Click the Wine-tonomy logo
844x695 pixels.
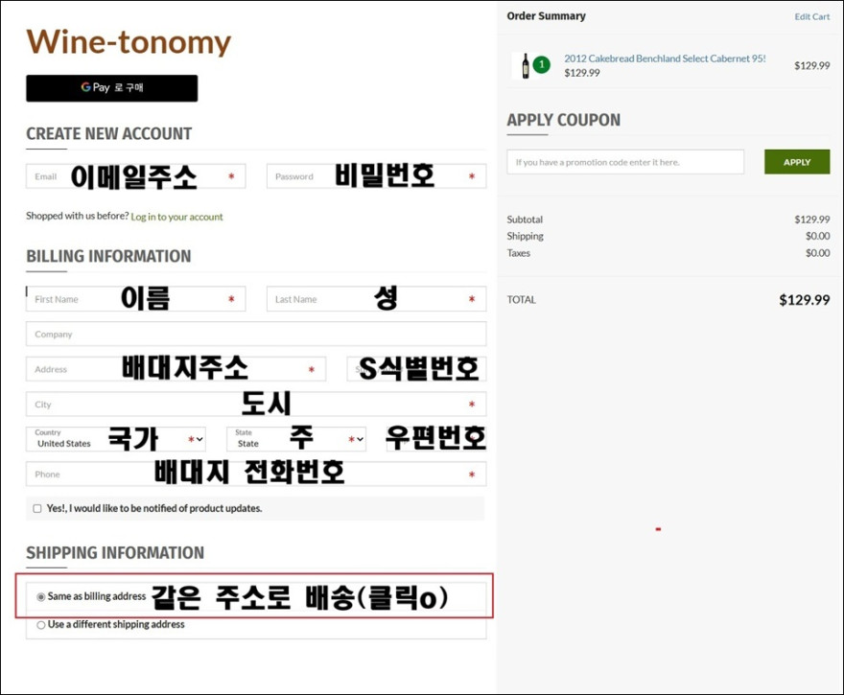click(x=129, y=42)
